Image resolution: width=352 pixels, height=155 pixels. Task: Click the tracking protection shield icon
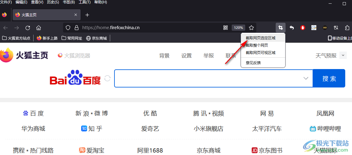coord(68,28)
